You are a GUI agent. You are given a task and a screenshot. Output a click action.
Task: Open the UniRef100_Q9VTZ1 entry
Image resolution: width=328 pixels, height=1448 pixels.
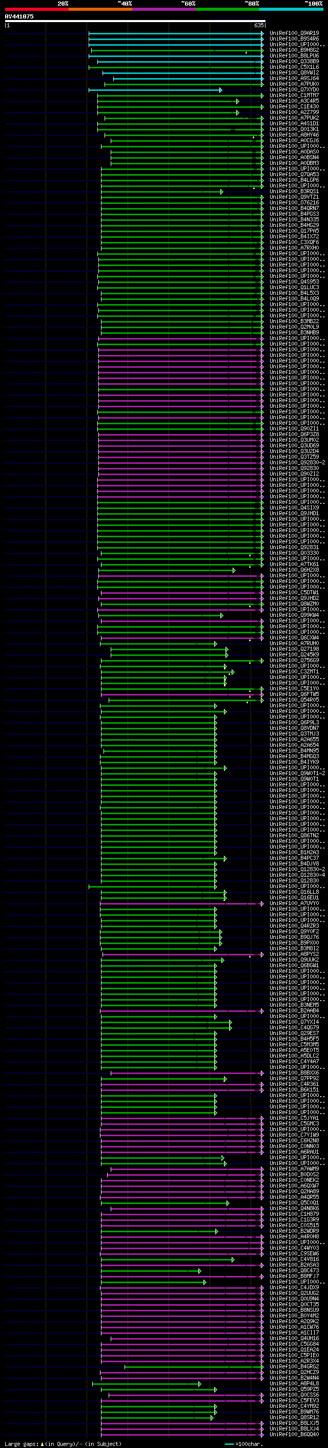coord(294,197)
